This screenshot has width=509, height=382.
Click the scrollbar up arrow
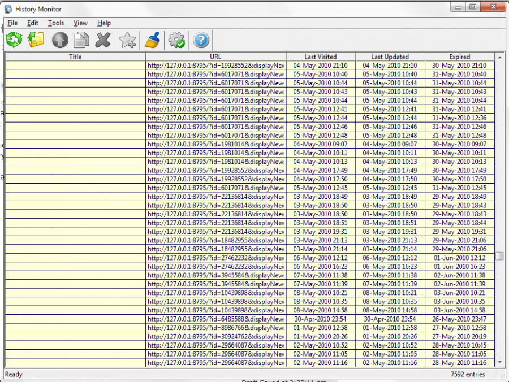[x=499, y=57]
